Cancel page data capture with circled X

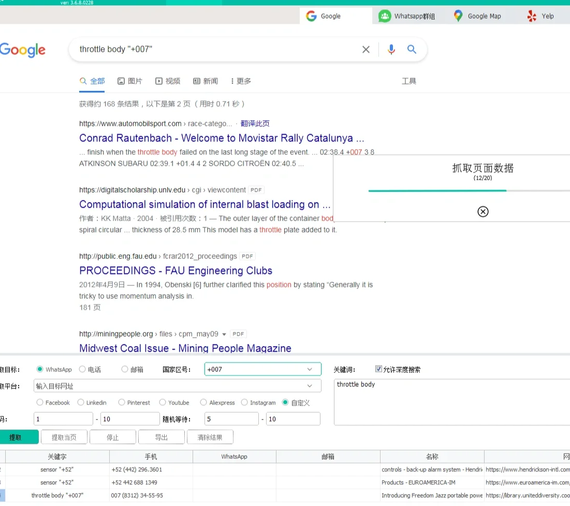(x=483, y=211)
